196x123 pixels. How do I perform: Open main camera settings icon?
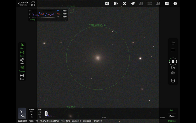(x=116, y=4)
